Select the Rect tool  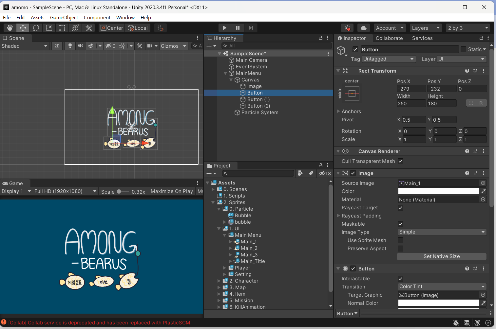point(62,28)
